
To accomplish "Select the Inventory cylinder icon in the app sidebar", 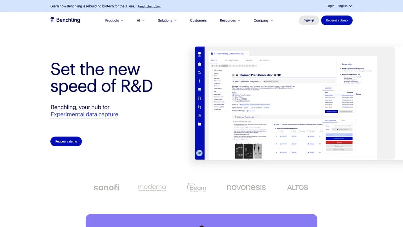I will click(x=199, y=98).
